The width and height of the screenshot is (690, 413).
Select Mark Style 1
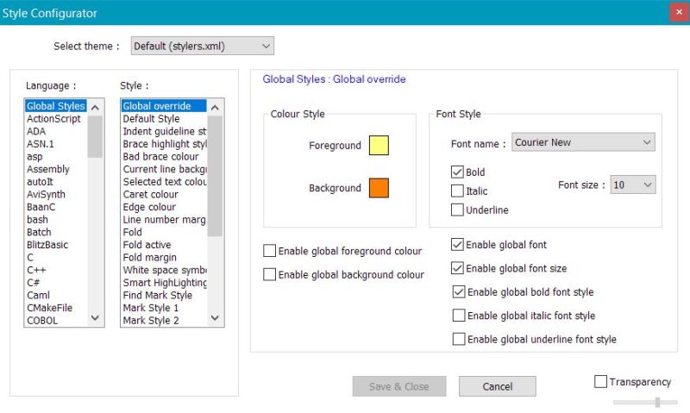(x=164, y=308)
